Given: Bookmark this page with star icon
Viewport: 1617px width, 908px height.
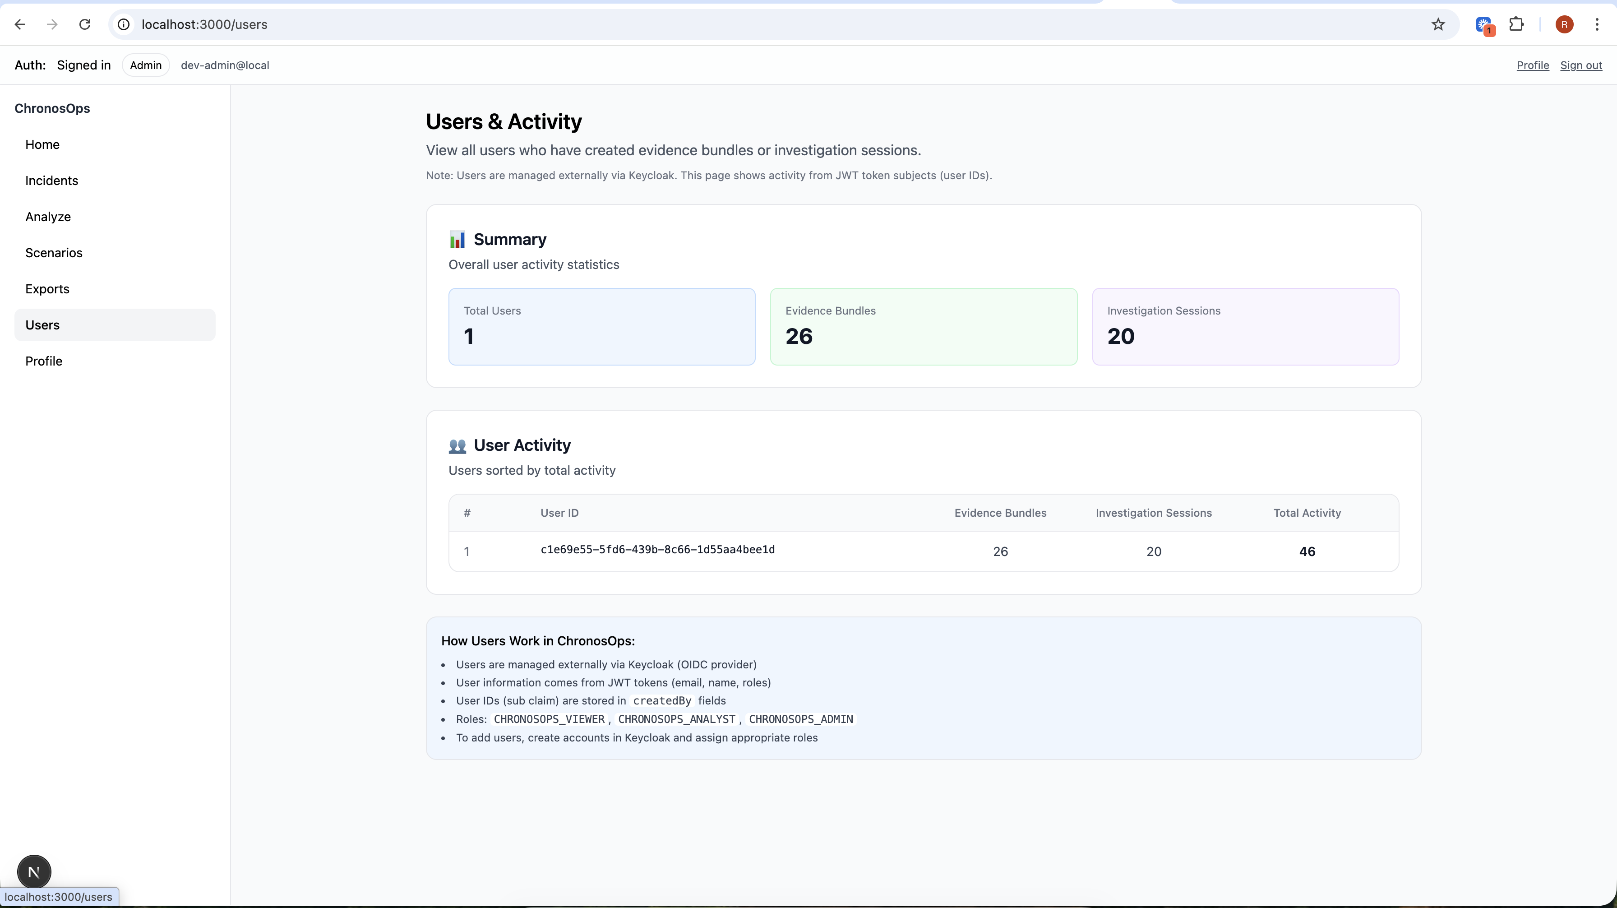Looking at the screenshot, I should 1438,24.
